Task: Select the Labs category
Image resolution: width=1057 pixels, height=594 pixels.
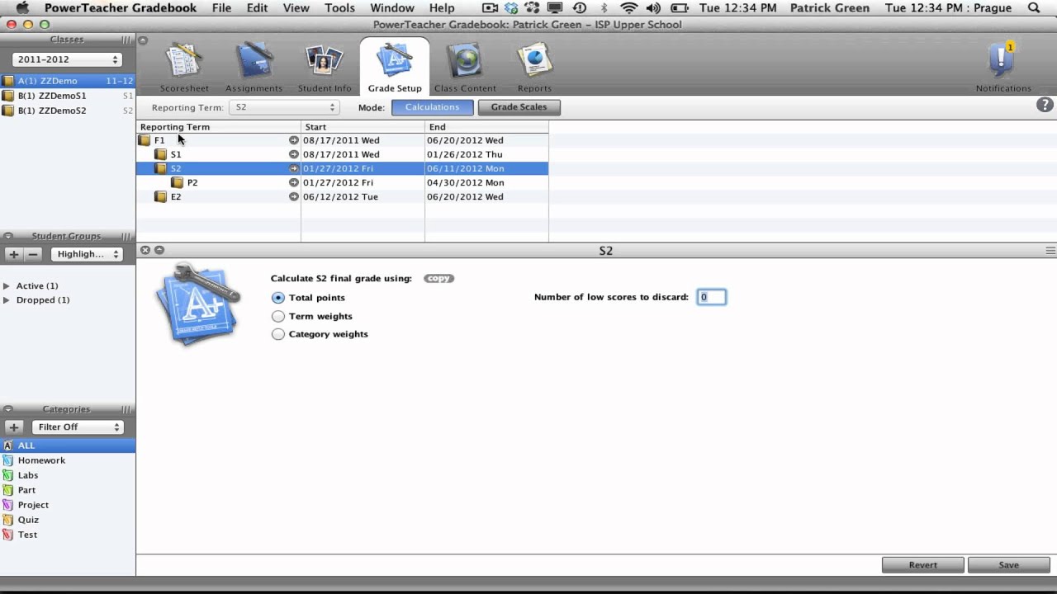Action: tap(68, 475)
